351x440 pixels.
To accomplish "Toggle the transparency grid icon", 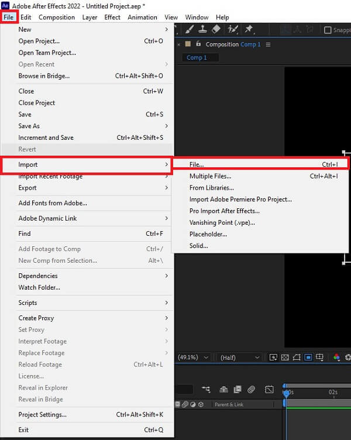I will pos(285,357).
